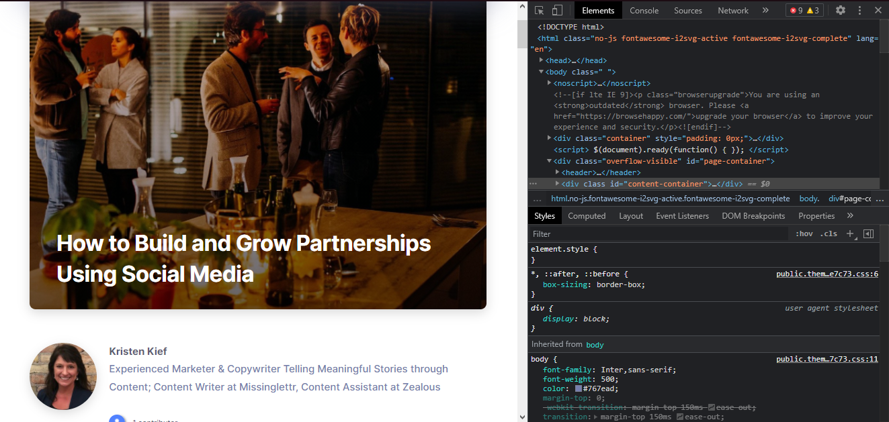
Task: Open the ease-out editor on struck -webkit-transition
Action: [712, 408]
